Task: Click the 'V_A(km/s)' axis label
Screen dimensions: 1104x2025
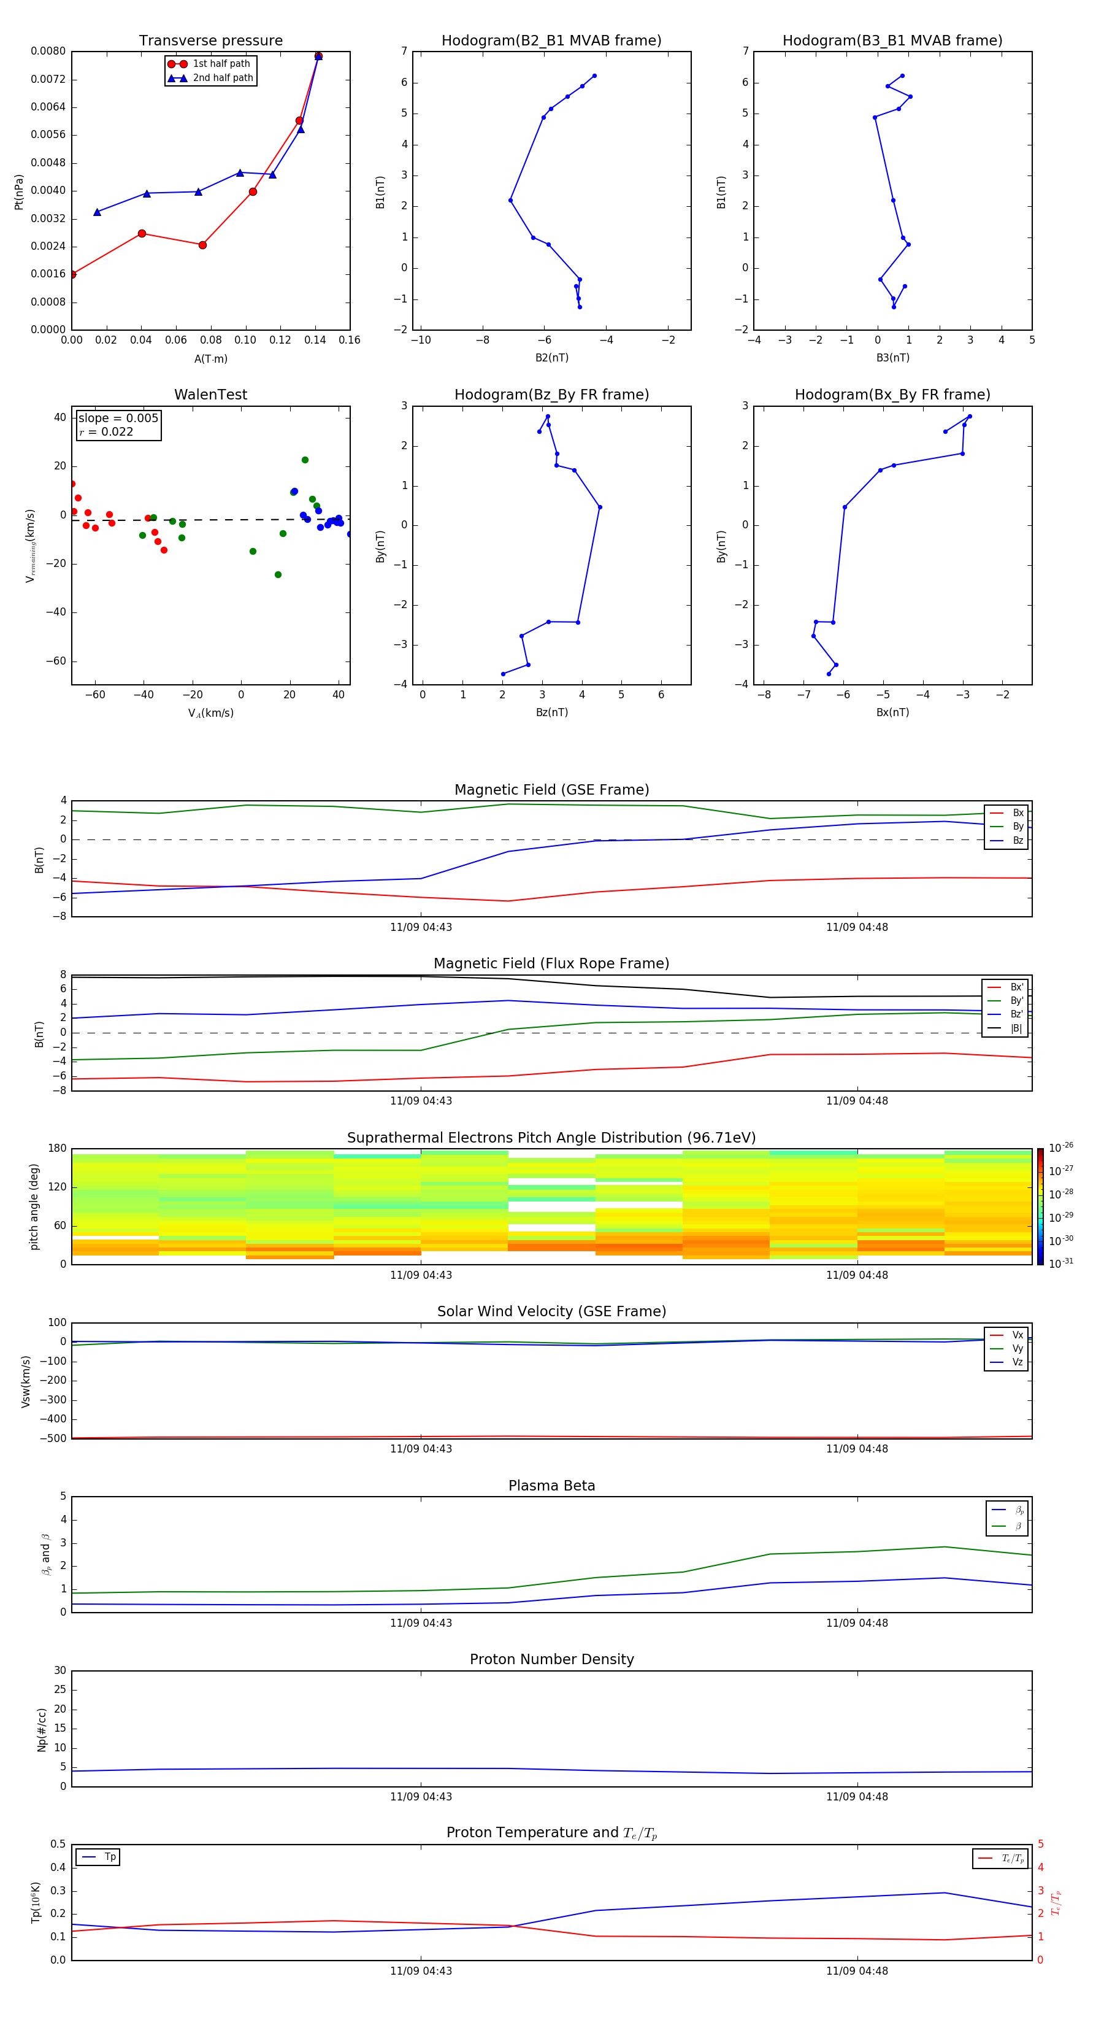Action: [210, 713]
